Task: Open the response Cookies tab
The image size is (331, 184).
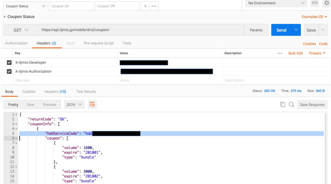Action: pyautogui.click(x=29, y=92)
